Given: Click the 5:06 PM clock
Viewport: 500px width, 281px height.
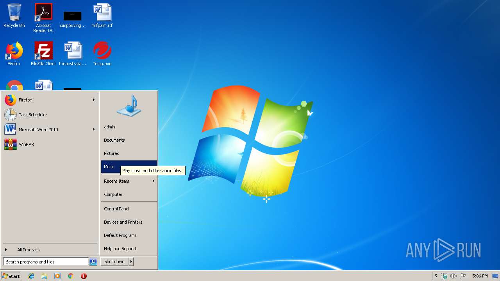Looking at the screenshot, I should tap(480, 276).
